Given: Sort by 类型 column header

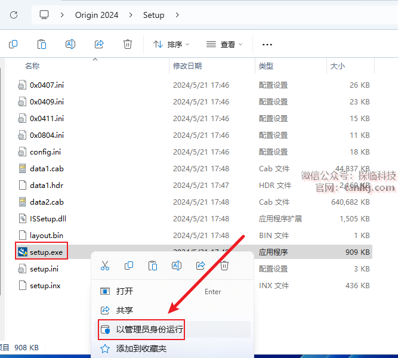Looking at the screenshot, I should point(266,66).
